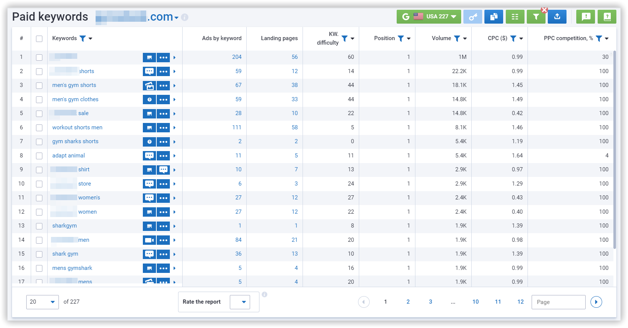The image size is (628, 328).
Task: Click the copy documents icon button
Action: click(494, 17)
